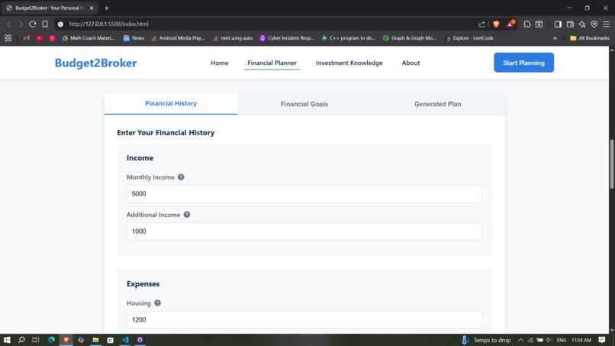Image resolution: width=615 pixels, height=346 pixels.
Task: Show hidden system tray icons chevron
Action: click(520, 340)
